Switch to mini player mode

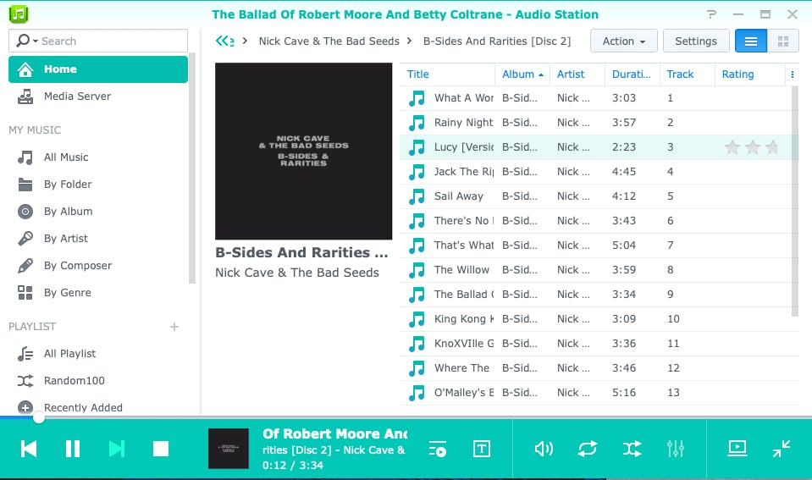pyautogui.click(x=782, y=449)
